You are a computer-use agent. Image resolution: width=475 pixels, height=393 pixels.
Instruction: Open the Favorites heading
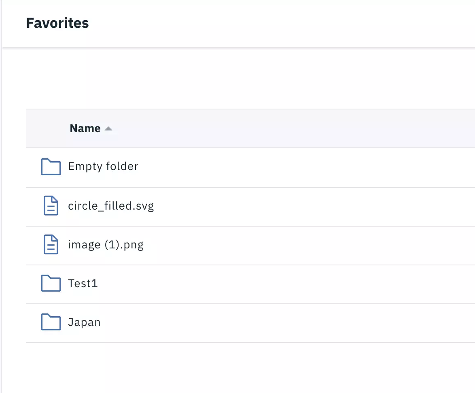point(57,23)
